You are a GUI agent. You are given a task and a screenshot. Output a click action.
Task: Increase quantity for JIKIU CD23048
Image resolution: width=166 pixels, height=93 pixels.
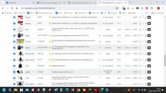[146, 66]
